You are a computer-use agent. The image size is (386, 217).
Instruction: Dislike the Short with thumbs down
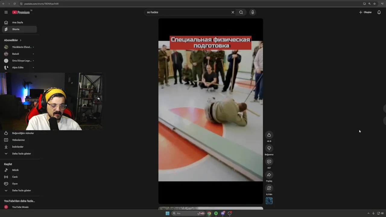point(269,148)
